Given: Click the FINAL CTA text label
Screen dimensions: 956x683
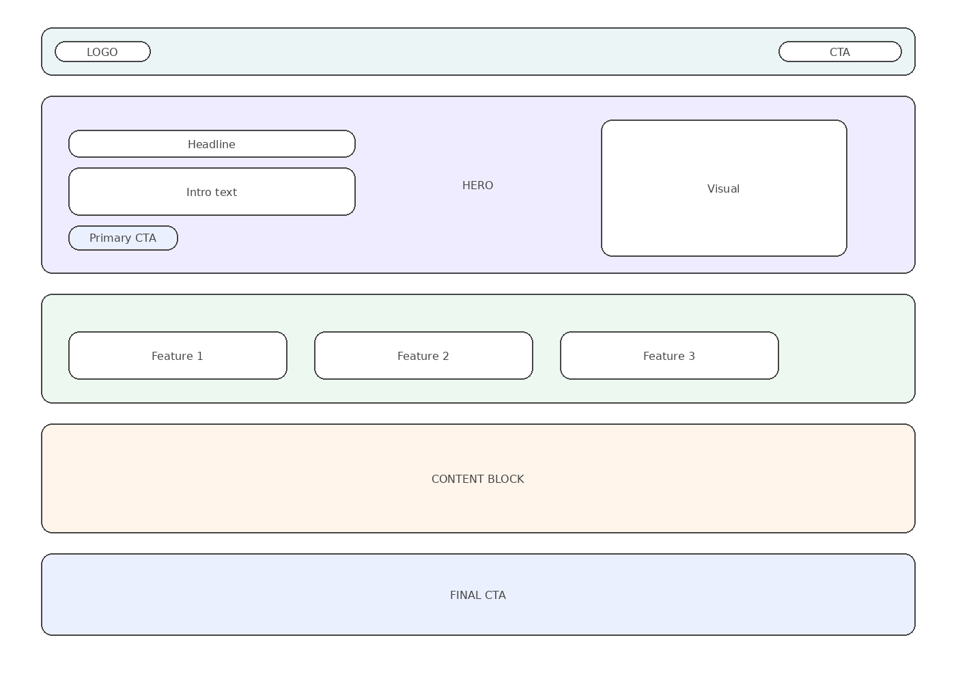Looking at the screenshot, I should click(478, 595).
